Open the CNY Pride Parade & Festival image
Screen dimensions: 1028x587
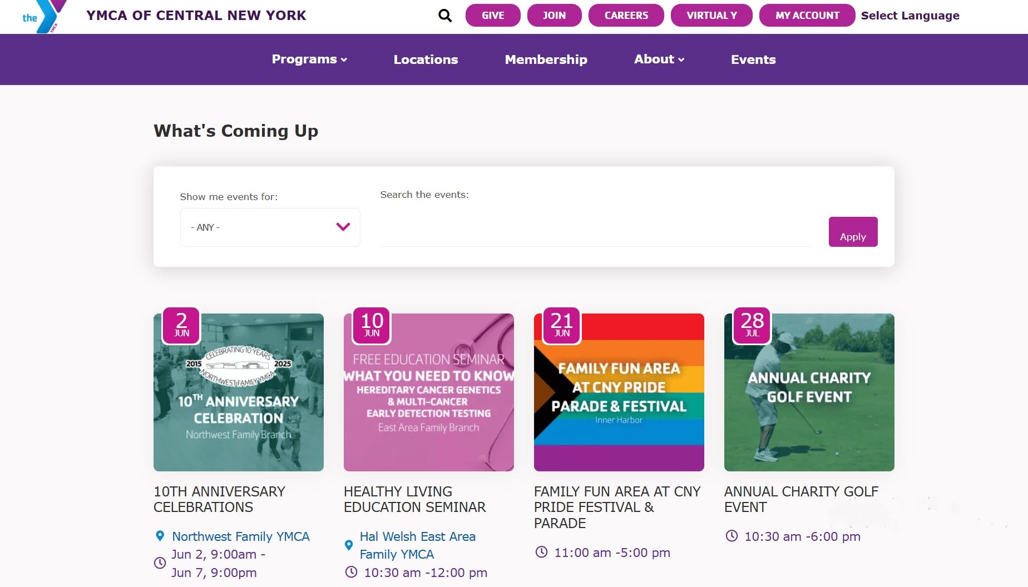(619, 392)
